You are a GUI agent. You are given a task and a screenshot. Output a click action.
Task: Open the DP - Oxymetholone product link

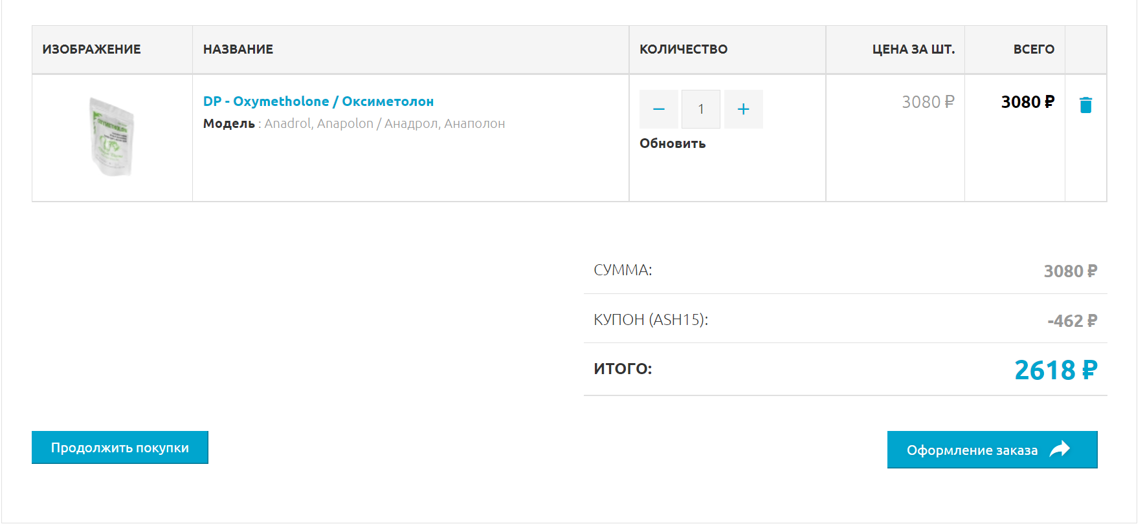[318, 101]
